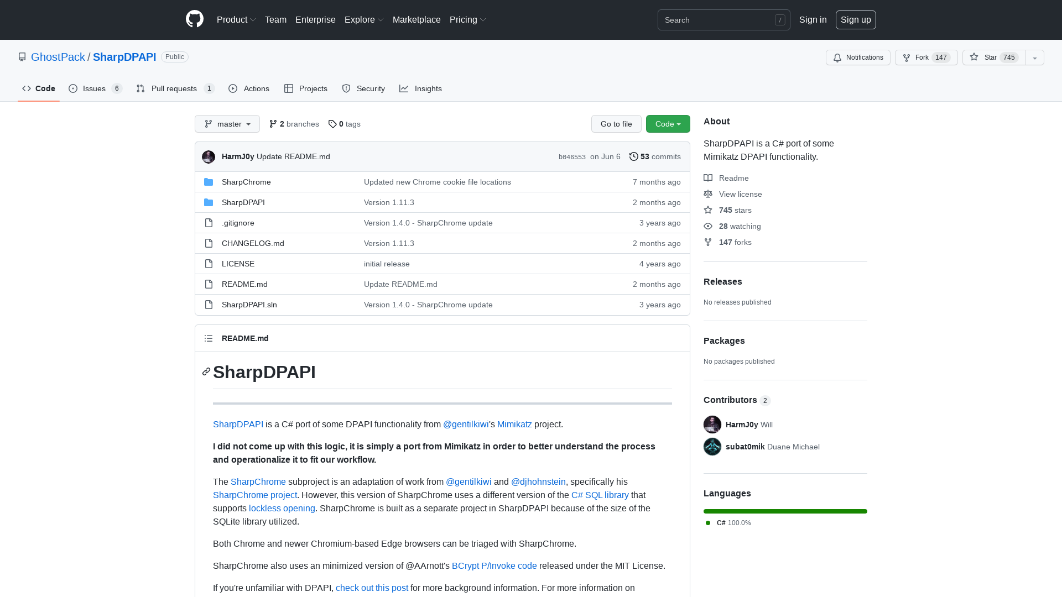Click the repository icon beside GhostPack

22,57
